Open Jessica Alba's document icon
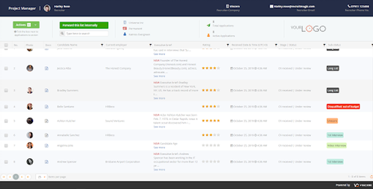Viewport: 373px width, 189px height. [x=46, y=68]
